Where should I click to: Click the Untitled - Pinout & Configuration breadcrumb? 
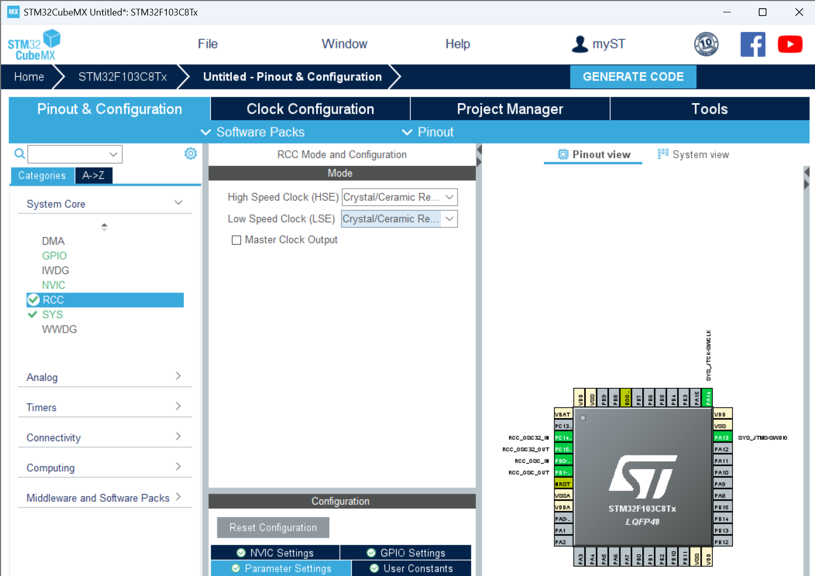pyautogui.click(x=293, y=77)
